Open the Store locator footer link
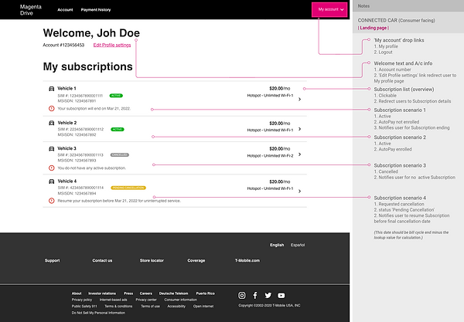The width and height of the screenshot is (464, 322). 152,260
